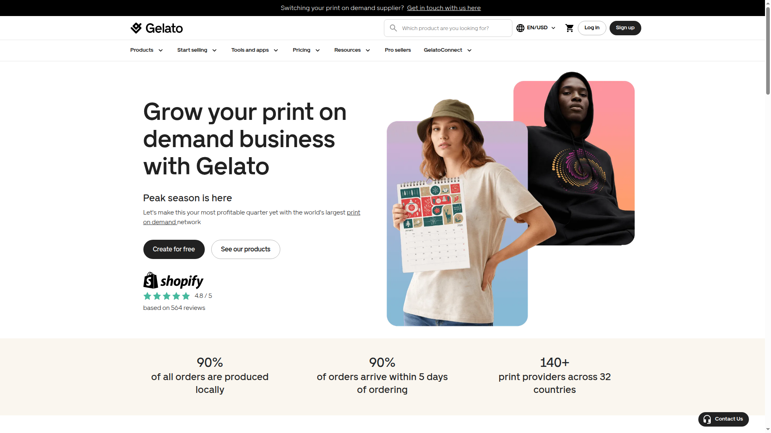
Task: Click the Gelato logo
Action: tap(157, 28)
